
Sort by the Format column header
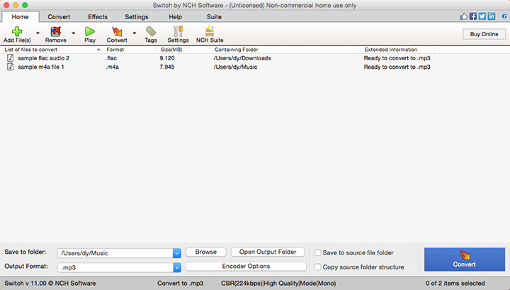[115, 50]
